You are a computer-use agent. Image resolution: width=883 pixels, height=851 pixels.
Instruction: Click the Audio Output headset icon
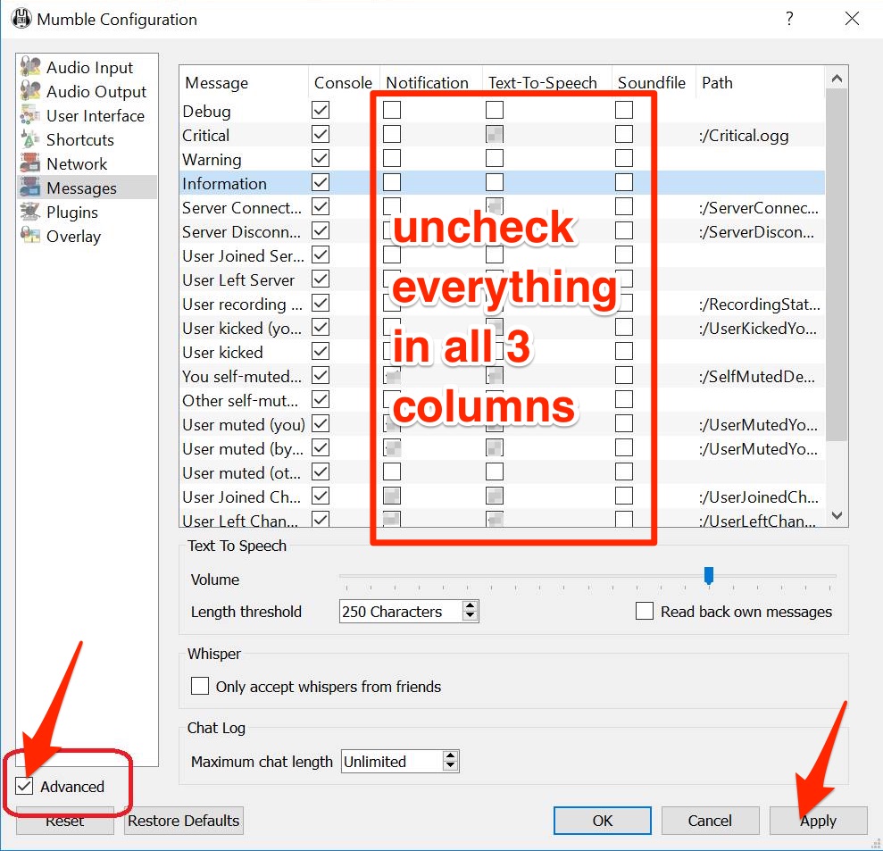(x=30, y=91)
